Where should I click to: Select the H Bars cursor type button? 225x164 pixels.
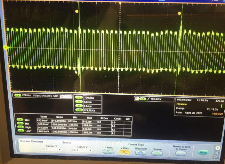coord(108,151)
